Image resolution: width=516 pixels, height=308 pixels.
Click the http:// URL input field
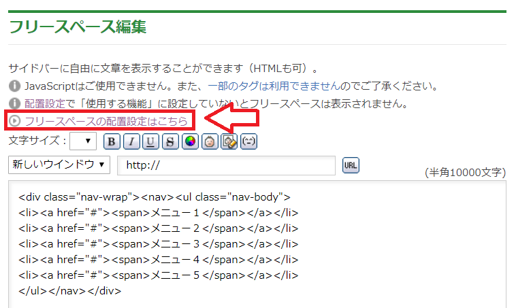click(x=227, y=165)
